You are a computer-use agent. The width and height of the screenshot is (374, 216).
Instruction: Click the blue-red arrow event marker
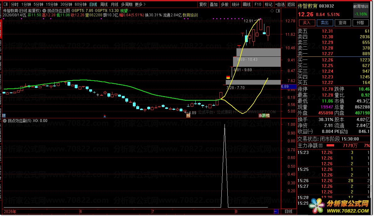[105, 116]
